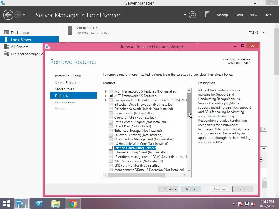
Task: Click the features list vertical scrollbar thumb
Action: tap(189, 105)
